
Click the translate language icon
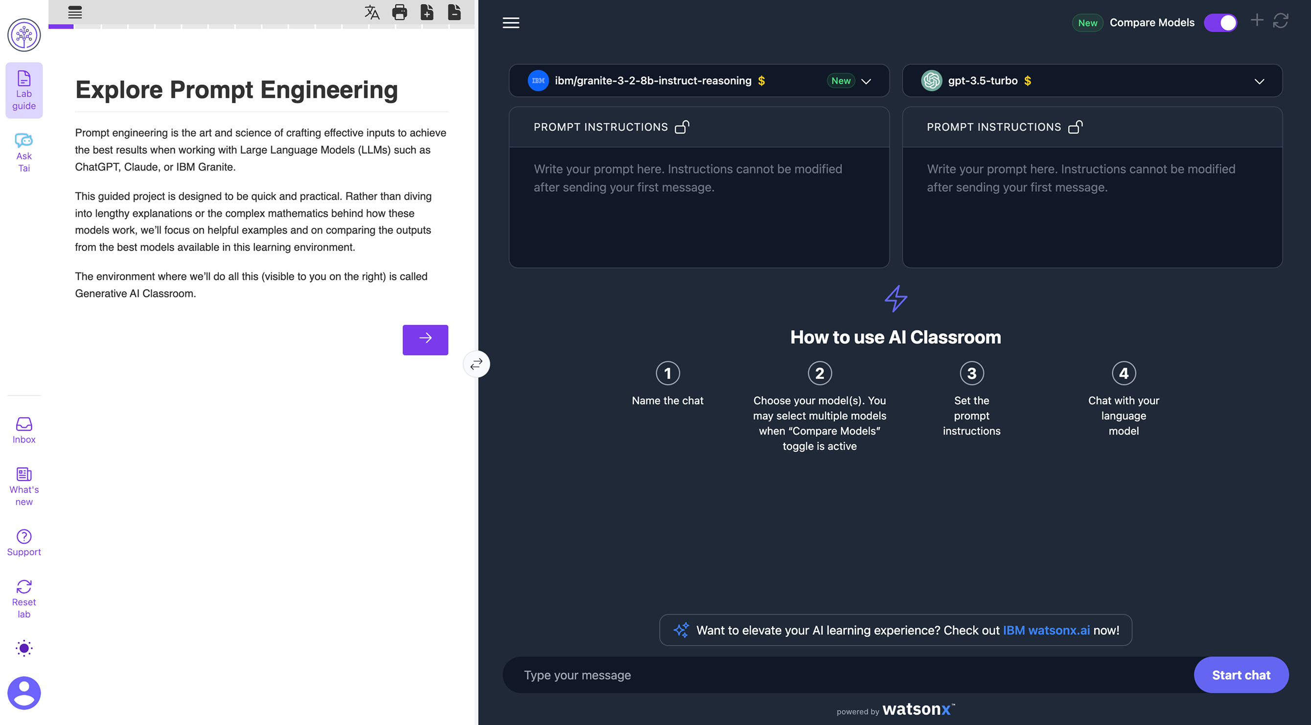pos(372,12)
